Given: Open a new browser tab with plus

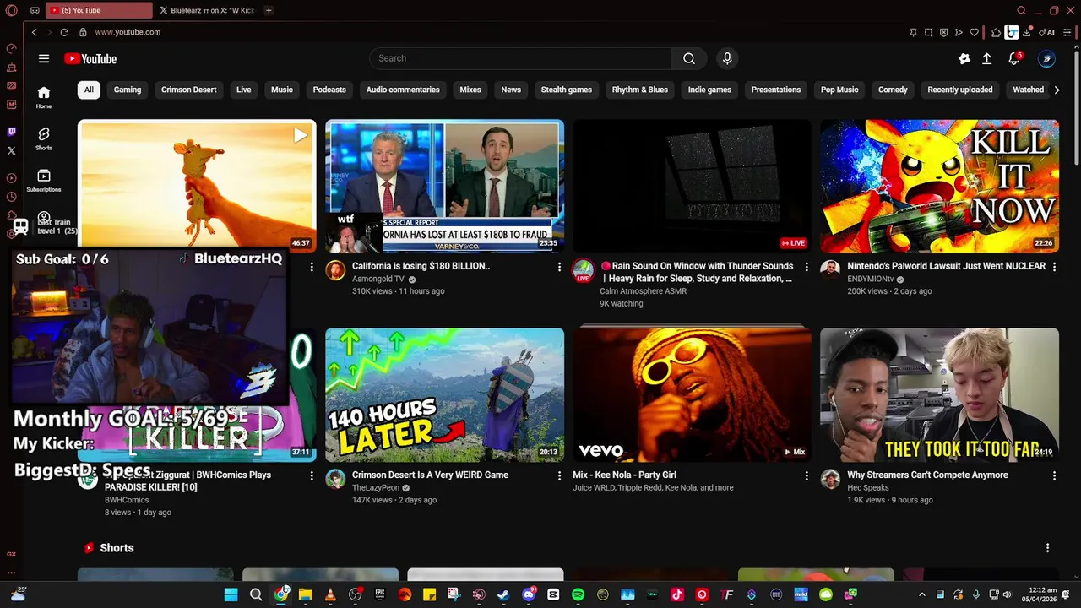Looking at the screenshot, I should pos(269,10).
